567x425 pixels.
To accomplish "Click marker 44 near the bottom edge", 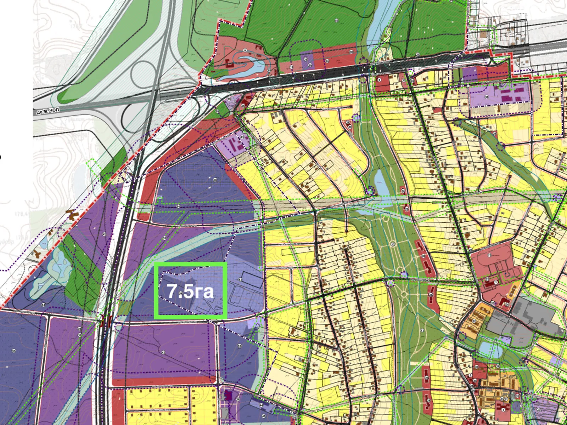I will 261,405.
